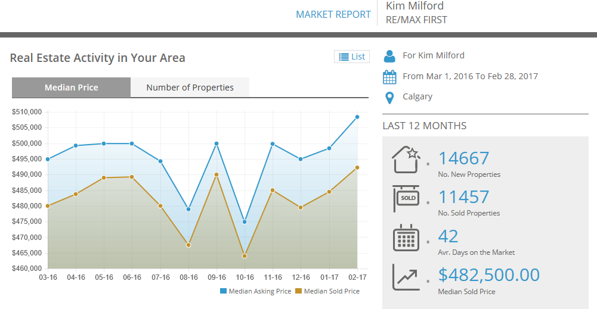
Task: Click the calendar icon beside date range
Action: point(389,77)
